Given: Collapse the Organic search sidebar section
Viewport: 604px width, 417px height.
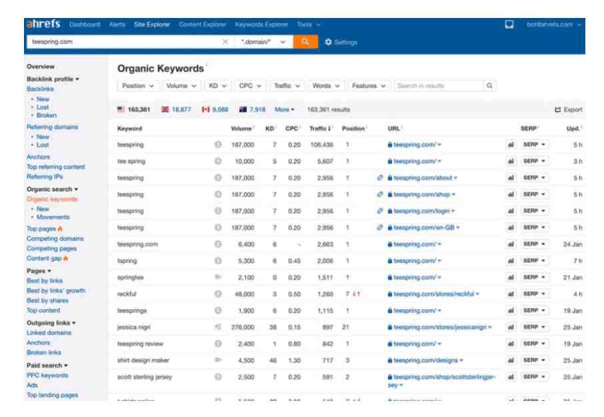Looking at the screenshot, I should 53,189.
